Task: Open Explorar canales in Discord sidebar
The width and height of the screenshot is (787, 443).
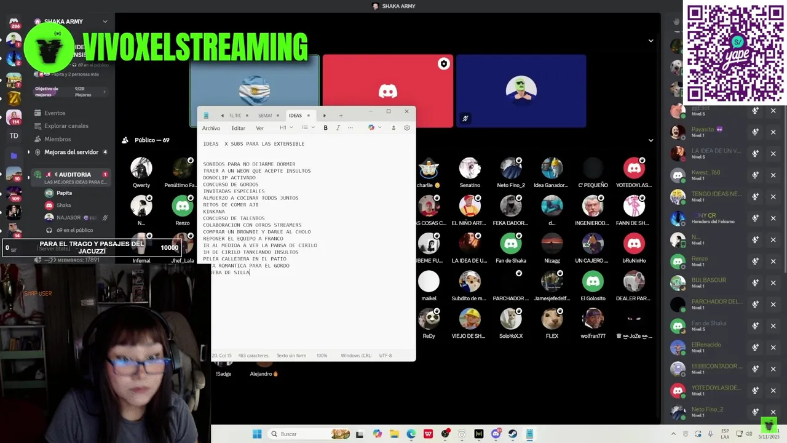Action: [x=66, y=126]
